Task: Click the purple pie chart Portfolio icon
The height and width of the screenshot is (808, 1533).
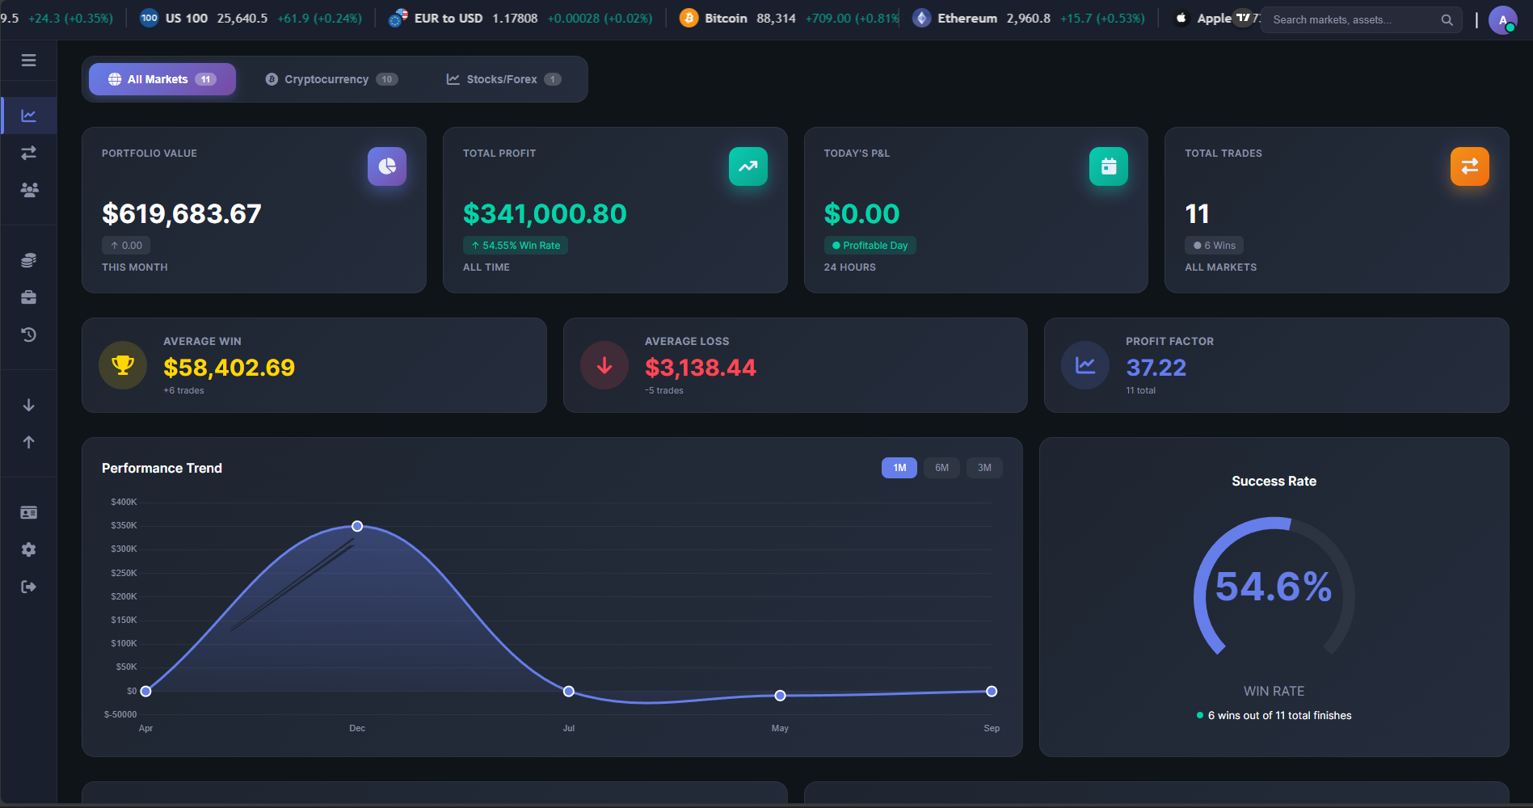Action: [386, 166]
